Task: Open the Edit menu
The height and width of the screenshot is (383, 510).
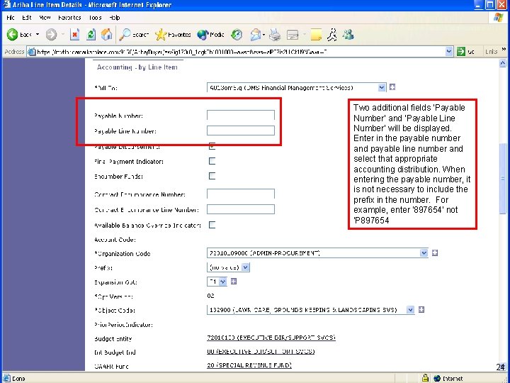Action: tap(27, 18)
